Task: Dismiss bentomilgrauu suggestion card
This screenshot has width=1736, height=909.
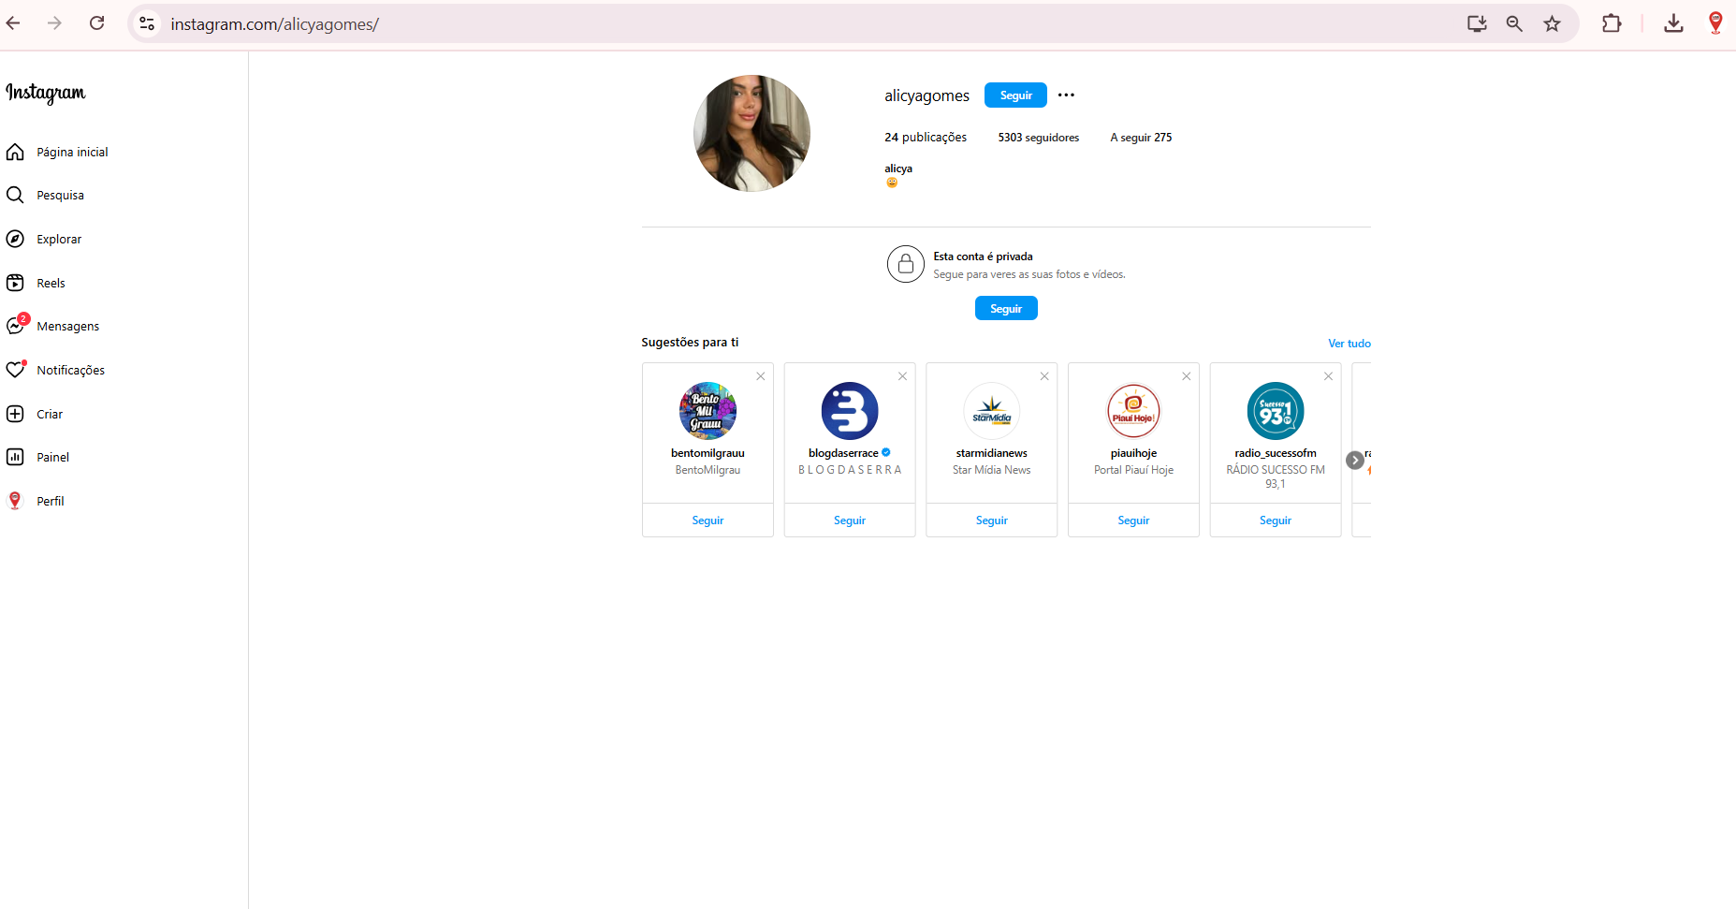Action: click(x=761, y=376)
